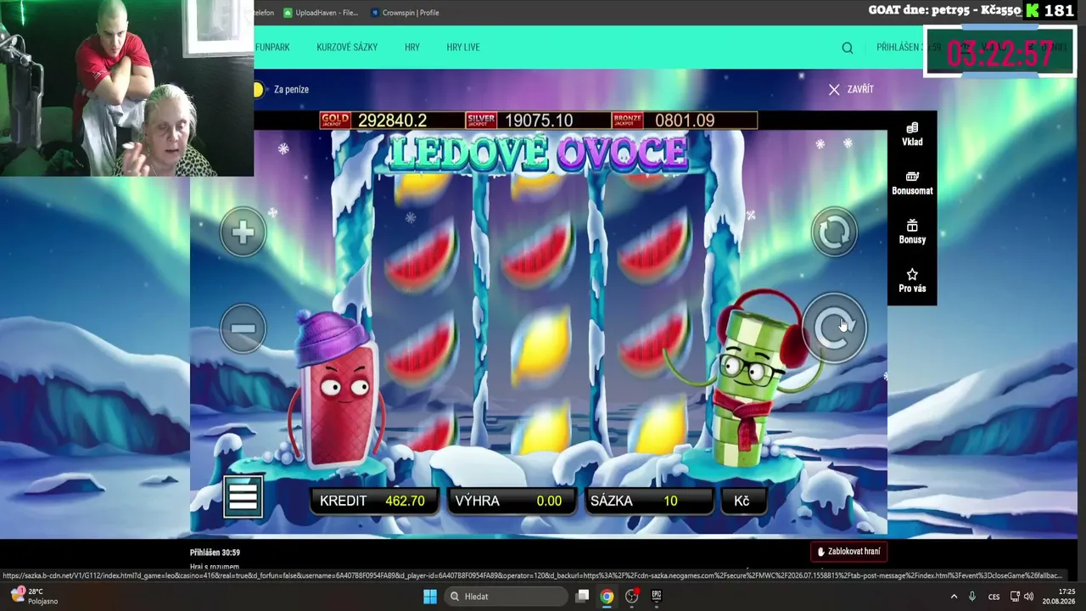The image size is (1086, 611).
Task: Switch to the UploadHaven bookmark
Action: (321, 13)
